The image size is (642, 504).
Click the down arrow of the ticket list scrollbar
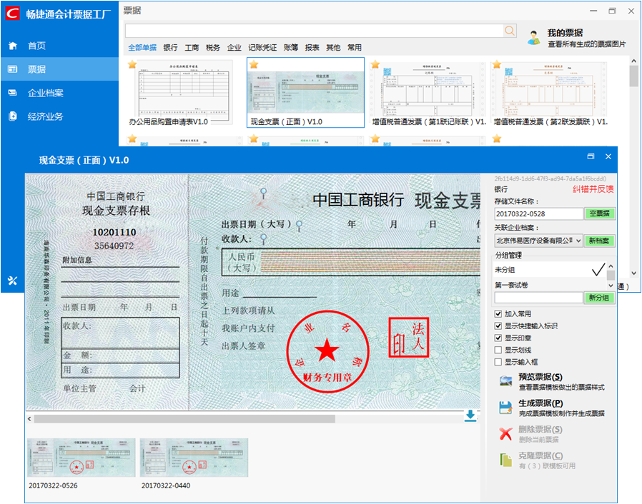634,273
